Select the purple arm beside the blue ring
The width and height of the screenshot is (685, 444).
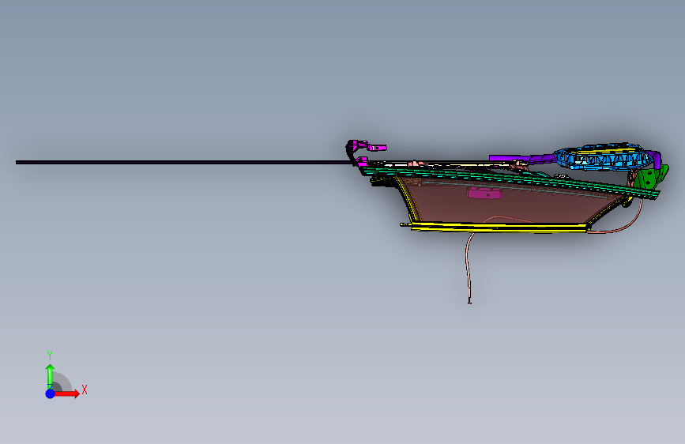(x=522, y=158)
